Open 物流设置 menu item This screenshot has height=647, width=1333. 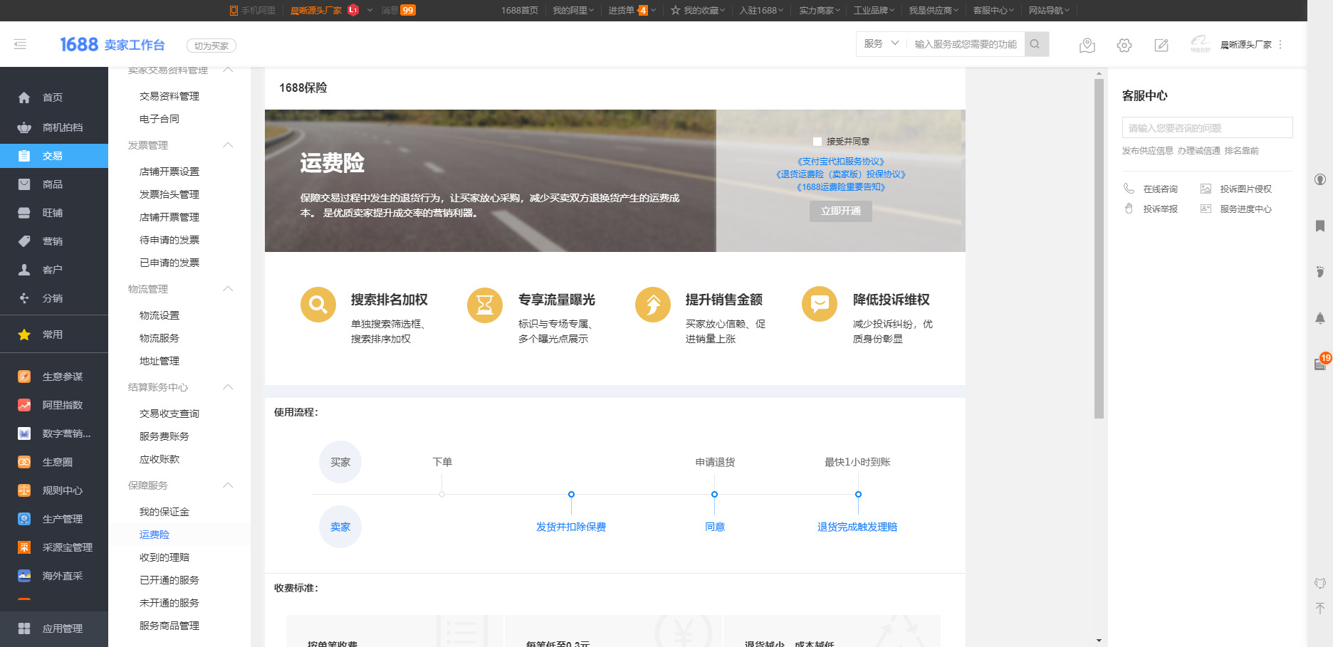click(x=160, y=315)
